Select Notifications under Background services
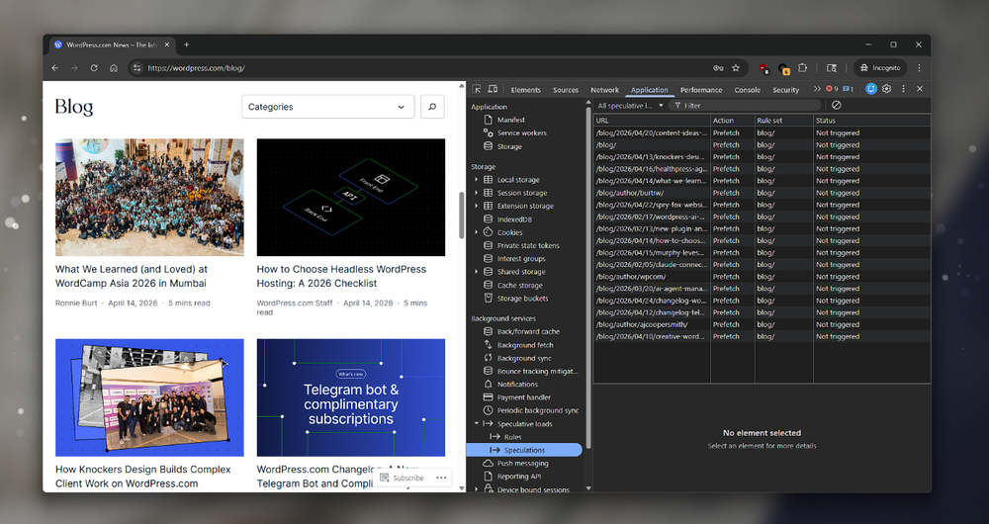The image size is (989, 524). [517, 385]
